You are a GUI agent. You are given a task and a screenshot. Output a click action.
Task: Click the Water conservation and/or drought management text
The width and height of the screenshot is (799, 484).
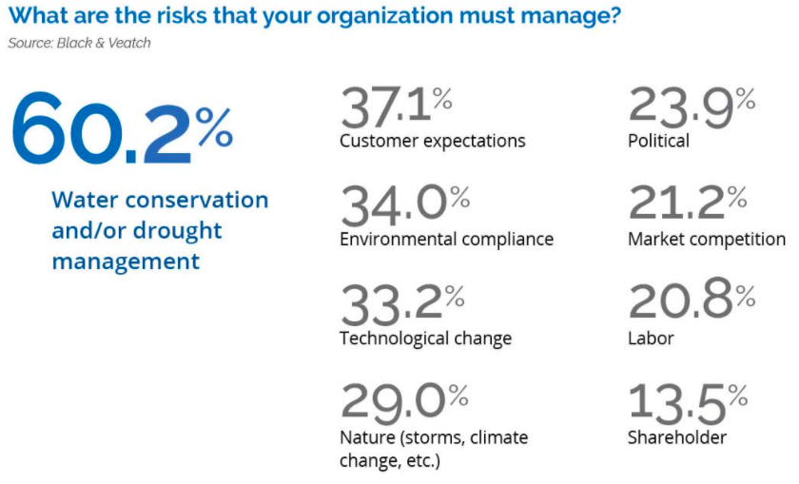(x=160, y=230)
